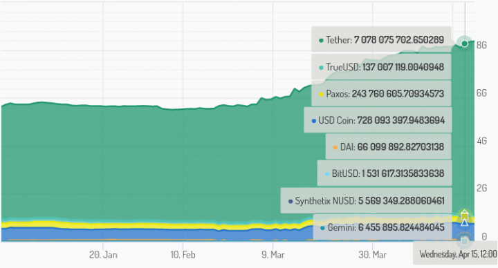Click the 4G y-axis label
This screenshot has width=498, height=268.
click(x=481, y=141)
